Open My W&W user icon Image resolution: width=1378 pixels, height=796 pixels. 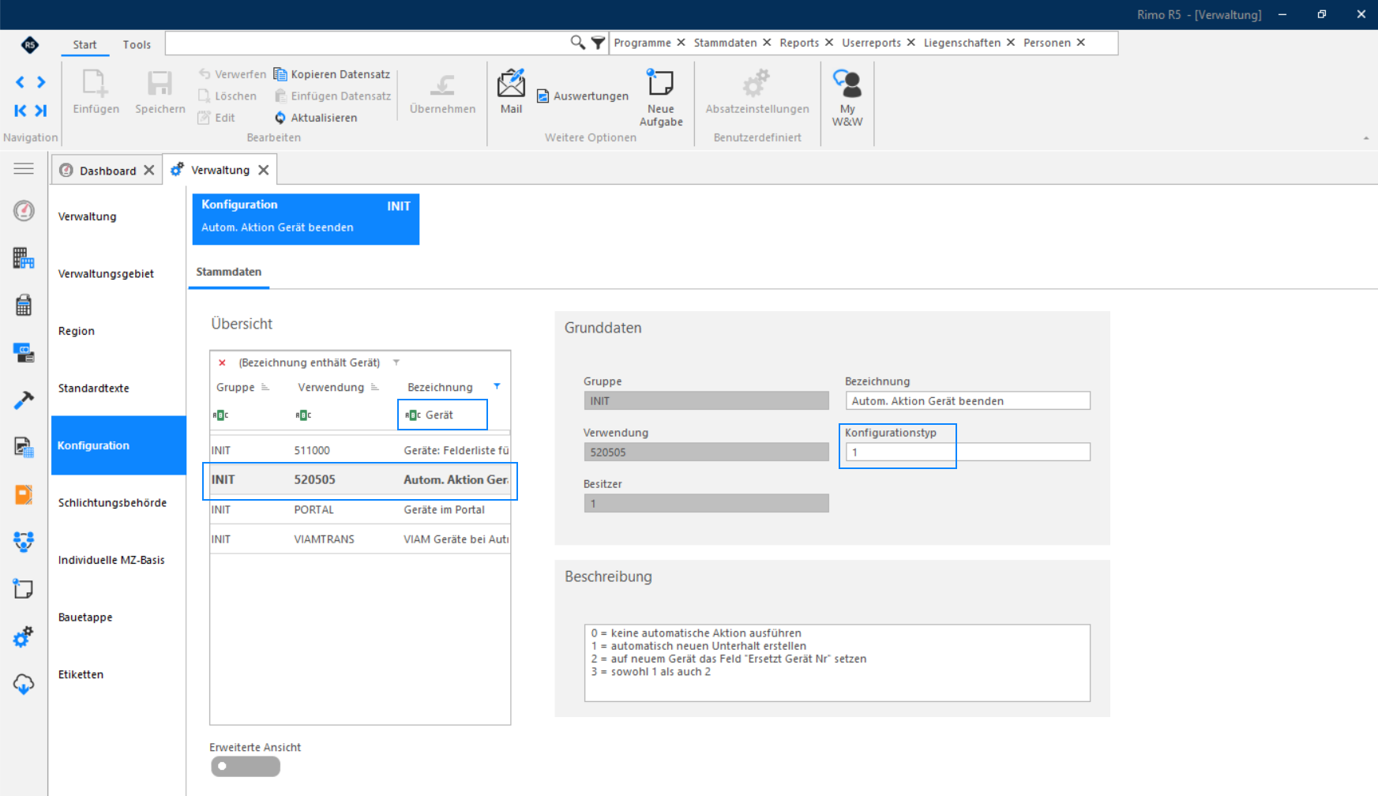coord(847,98)
